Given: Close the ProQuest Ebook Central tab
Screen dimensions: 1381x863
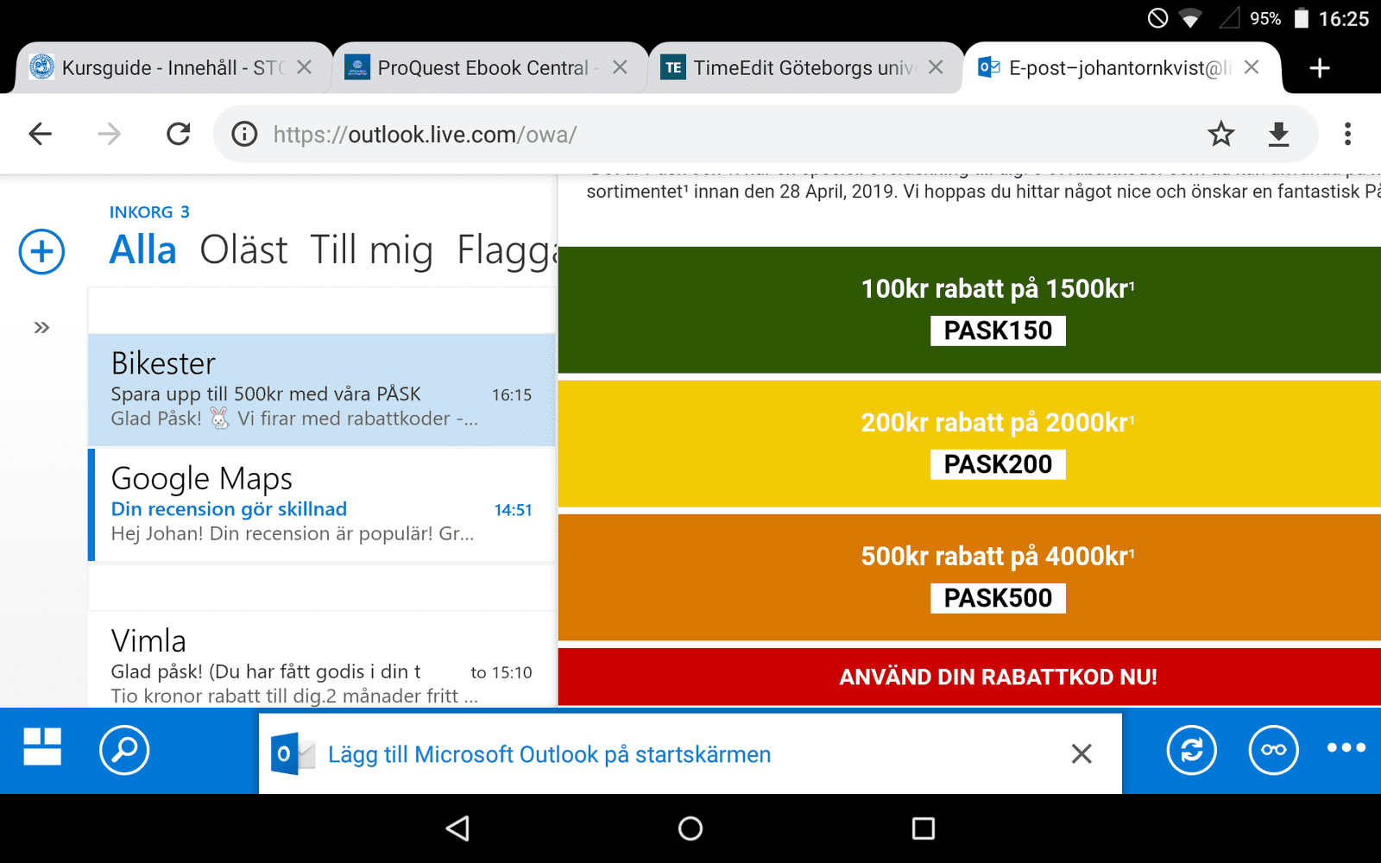Looking at the screenshot, I should (620, 67).
